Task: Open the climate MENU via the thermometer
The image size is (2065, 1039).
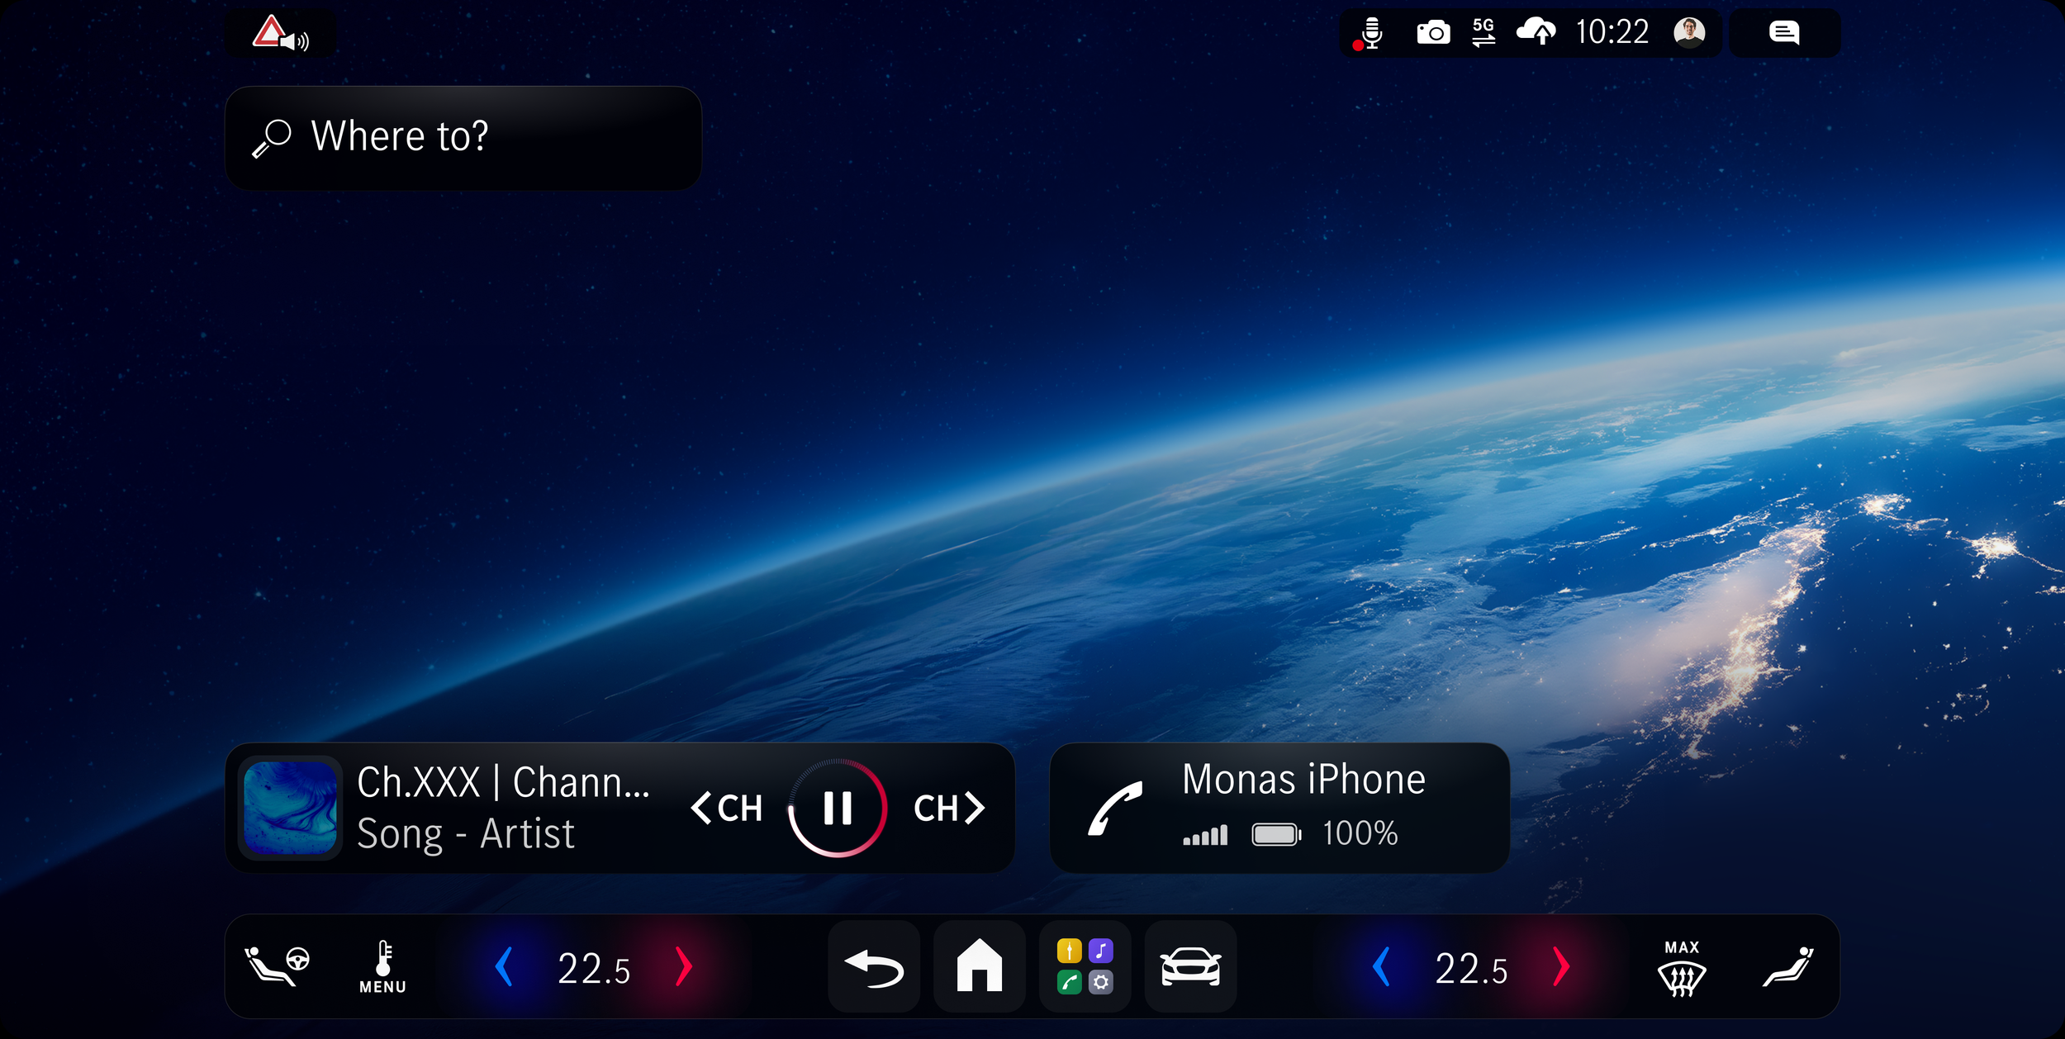Action: click(x=382, y=965)
